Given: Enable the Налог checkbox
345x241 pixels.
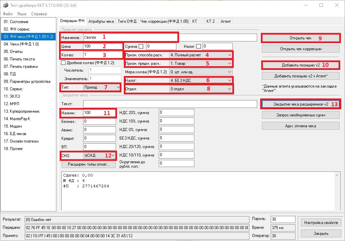Looking at the screenshot, I should (x=199, y=46).
